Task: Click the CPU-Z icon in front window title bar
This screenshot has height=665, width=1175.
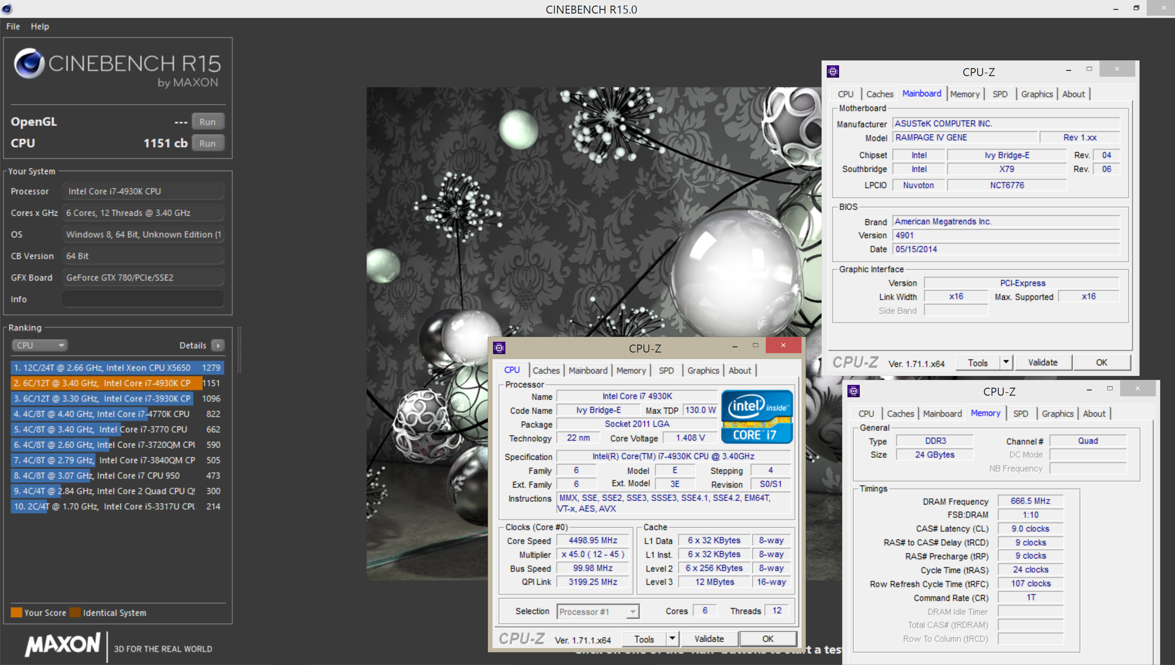Action: (499, 348)
